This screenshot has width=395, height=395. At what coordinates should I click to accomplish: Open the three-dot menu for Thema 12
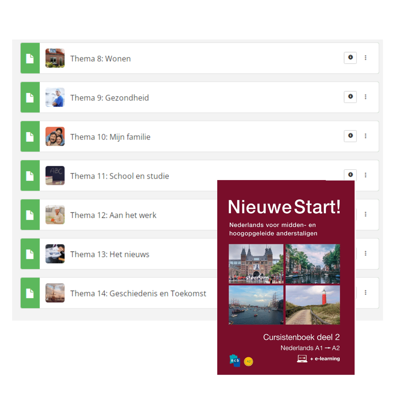point(365,214)
